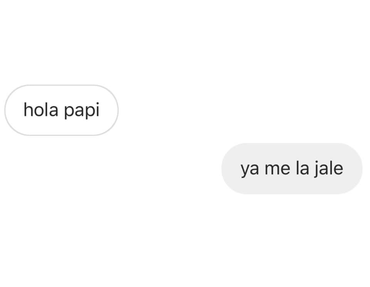Click the word 'papi' in the received message
Viewport: 370px width, 287px height.
click(82, 110)
